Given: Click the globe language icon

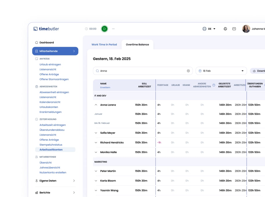Looking at the screenshot, I should point(204,29).
